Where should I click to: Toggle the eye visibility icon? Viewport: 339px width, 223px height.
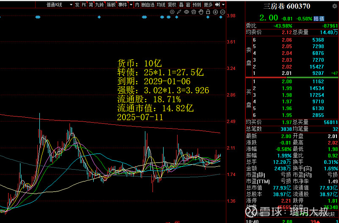(x=186, y=12)
